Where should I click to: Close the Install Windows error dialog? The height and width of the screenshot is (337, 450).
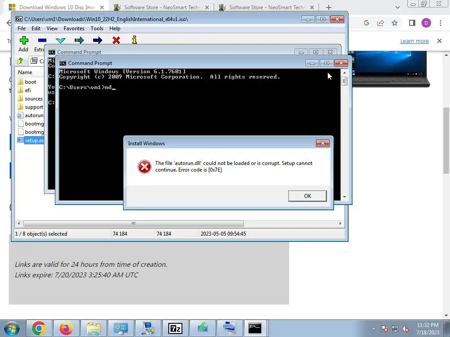click(x=323, y=143)
